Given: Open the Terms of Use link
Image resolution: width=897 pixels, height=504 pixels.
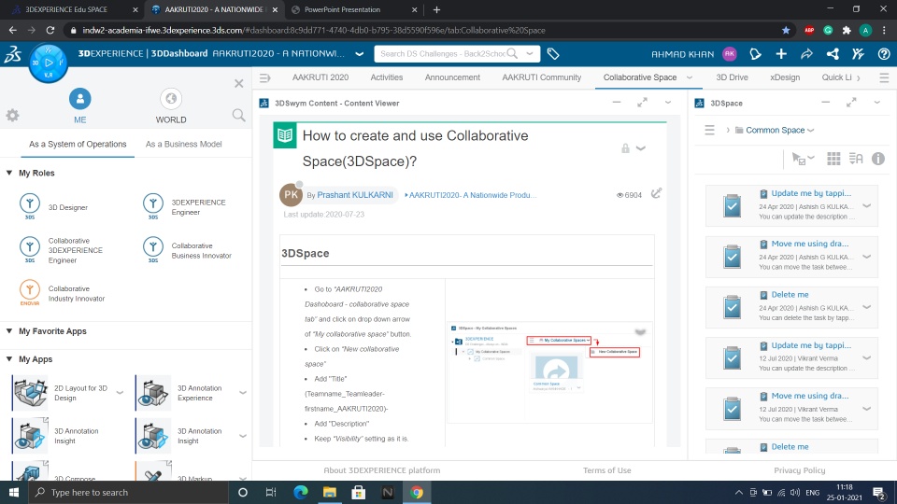Looking at the screenshot, I should [607, 470].
